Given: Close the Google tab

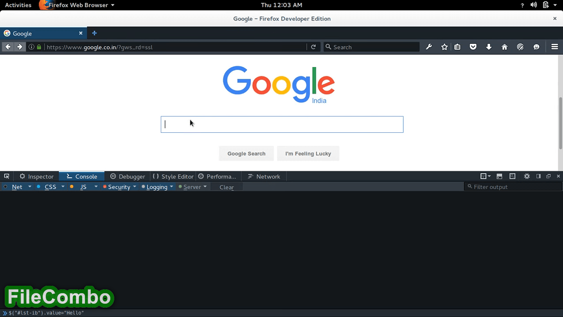Looking at the screenshot, I should click(81, 33).
